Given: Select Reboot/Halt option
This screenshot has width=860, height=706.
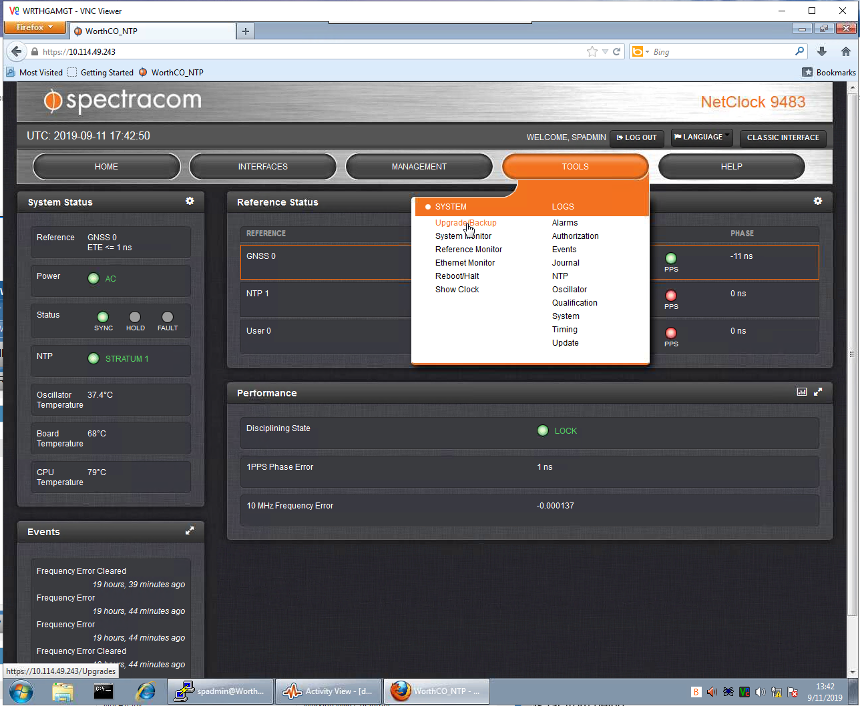Looking at the screenshot, I should coord(457,276).
